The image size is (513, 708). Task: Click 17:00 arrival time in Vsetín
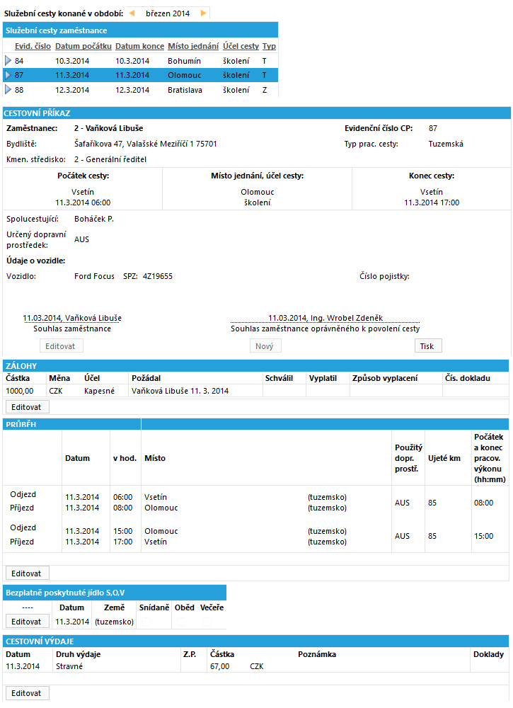122,542
